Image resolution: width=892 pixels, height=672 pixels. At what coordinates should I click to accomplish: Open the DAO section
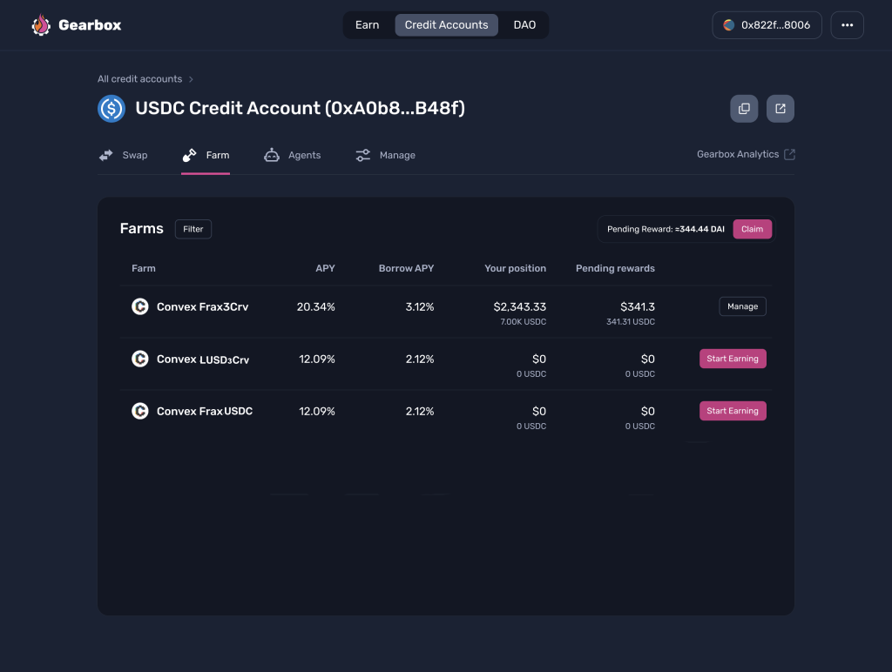[x=524, y=25]
